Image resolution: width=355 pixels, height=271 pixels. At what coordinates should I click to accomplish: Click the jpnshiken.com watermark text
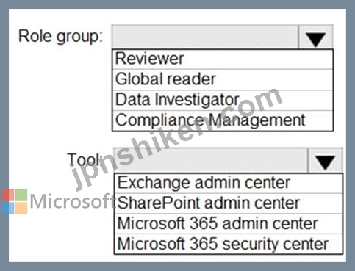[x=177, y=140]
